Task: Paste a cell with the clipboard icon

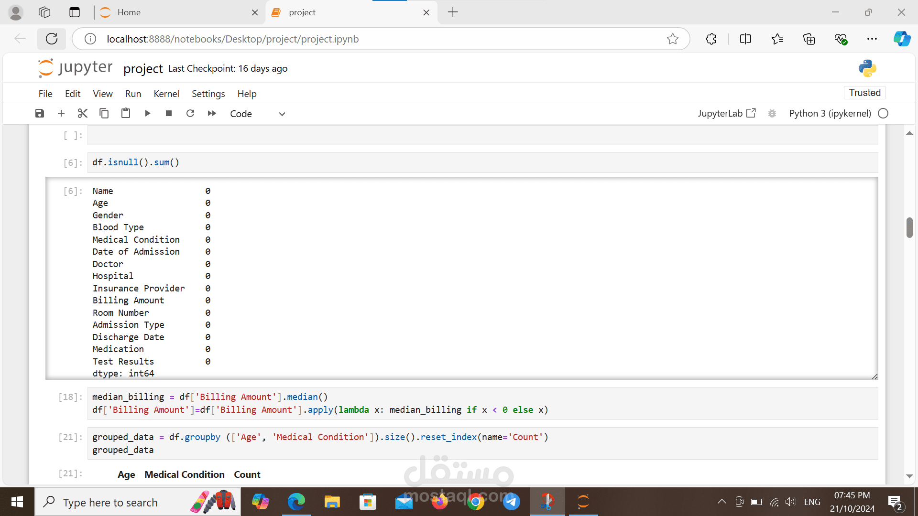Action: [x=126, y=113]
